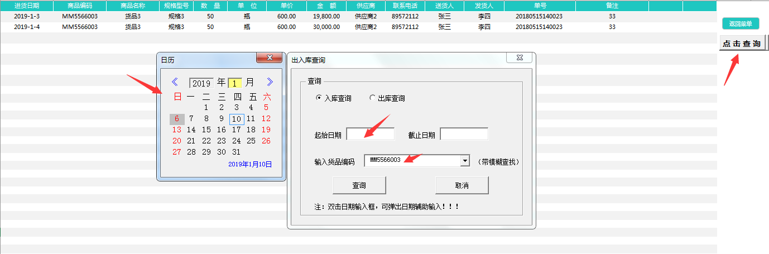Screen dimensions: 769x254
Task: Click the MM5566003 combo box text
Action: [x=385, y=161]
